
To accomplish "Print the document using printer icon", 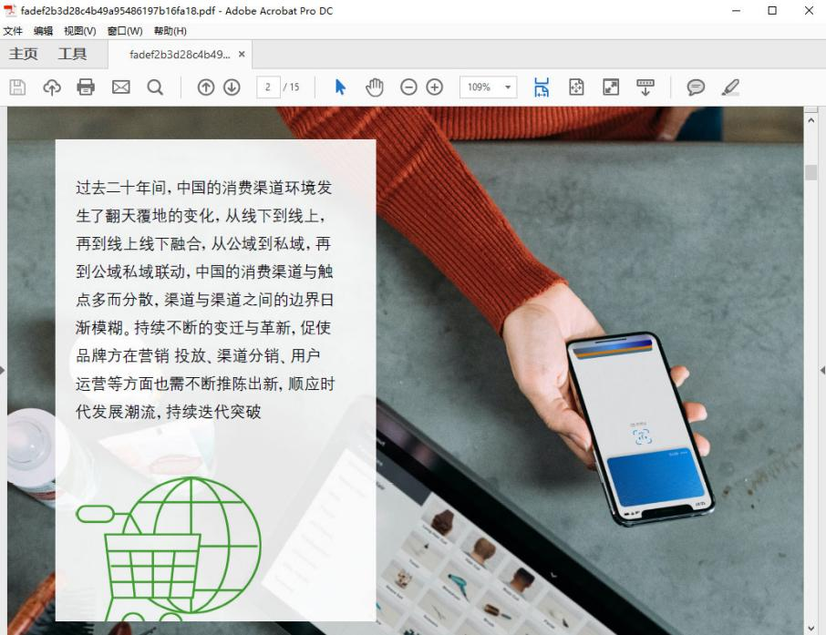I will click(86, 87).
